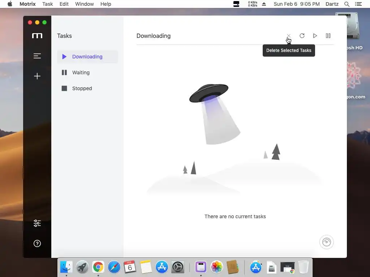The width and height of the screenshot is (370, 277).
Task: Open the minimized Chrome window in dock
Action: tap(287, 268)
